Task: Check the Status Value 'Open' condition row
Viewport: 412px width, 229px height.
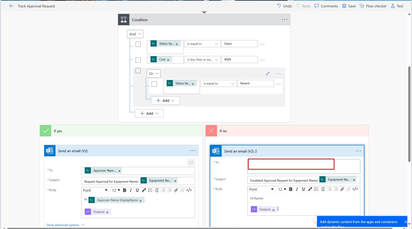Action: point(138,44)
